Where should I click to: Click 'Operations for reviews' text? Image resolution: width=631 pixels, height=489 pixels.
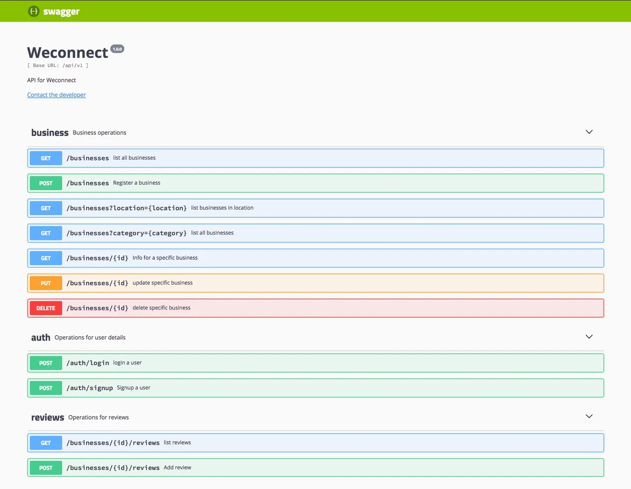99,418
